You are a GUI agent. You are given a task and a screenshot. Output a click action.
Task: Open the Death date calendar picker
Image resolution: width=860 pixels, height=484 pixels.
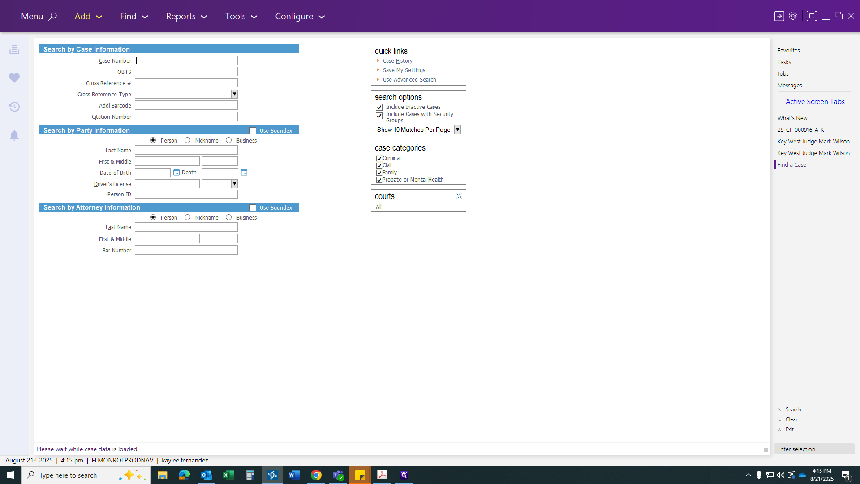244,173
